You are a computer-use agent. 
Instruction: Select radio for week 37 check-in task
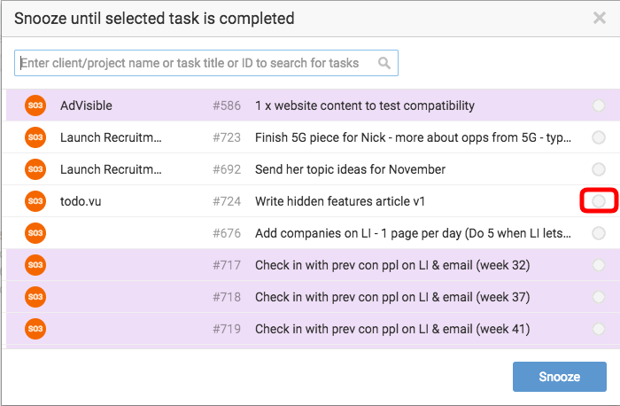598,297
